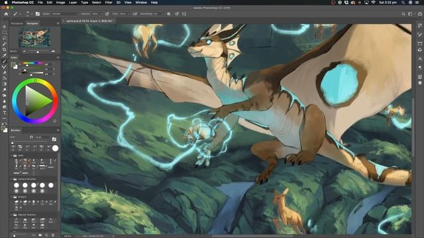Image resolution: width=424 pixels, height=238 pixels.
Task: Select the Rectangular Marquee tool
Action: coord(5,32)
